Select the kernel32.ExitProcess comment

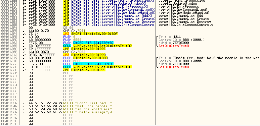[179, 7]
